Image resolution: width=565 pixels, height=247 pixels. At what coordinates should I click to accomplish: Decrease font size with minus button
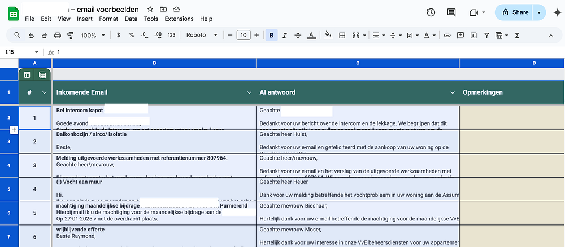pyautogui.click(x=231, y=35)
